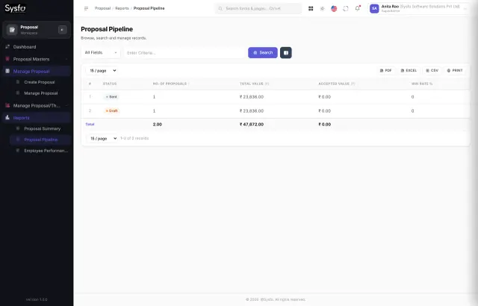Sort by No. of Proposals column
The height and width of the screenshot is (306, 478).
pyautogui.click(x=170, y=84)
